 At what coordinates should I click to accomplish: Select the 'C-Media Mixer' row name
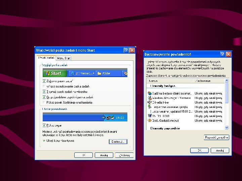[x=161, y=102]
